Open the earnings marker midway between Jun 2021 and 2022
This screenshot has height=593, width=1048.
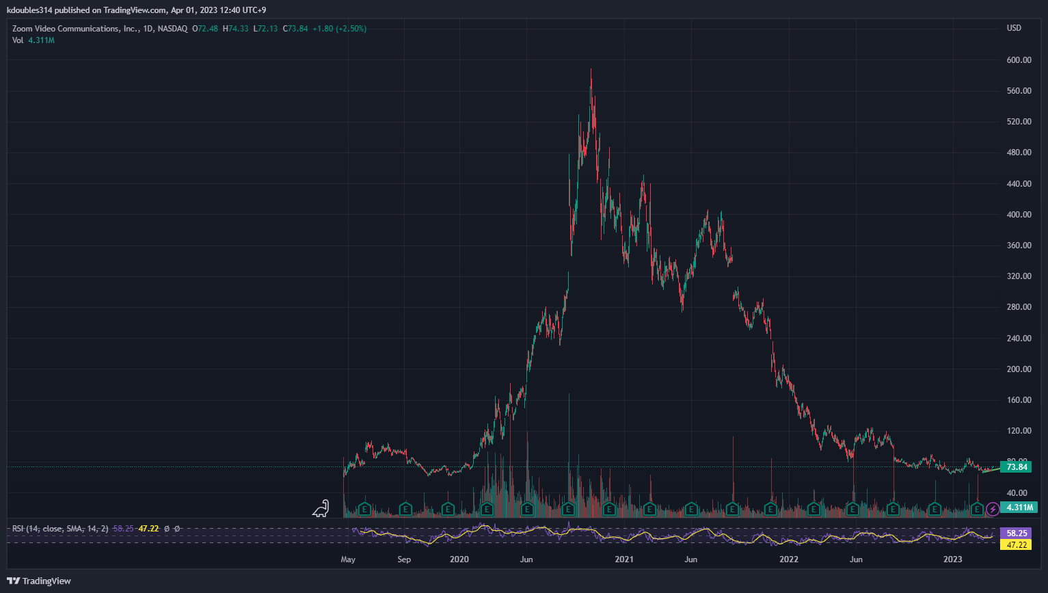click(732, 509)
